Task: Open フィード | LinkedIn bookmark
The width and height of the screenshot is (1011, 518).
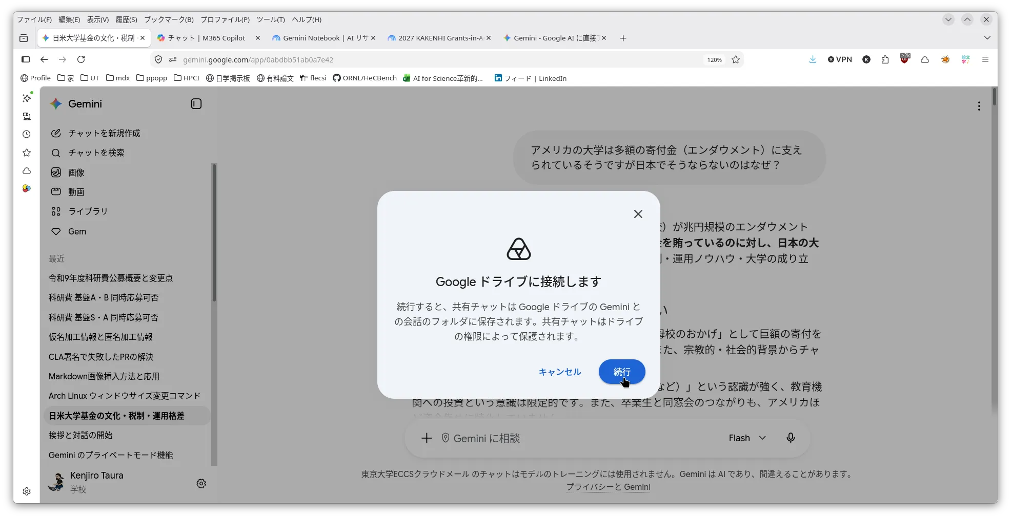Action: click(530, 78)
